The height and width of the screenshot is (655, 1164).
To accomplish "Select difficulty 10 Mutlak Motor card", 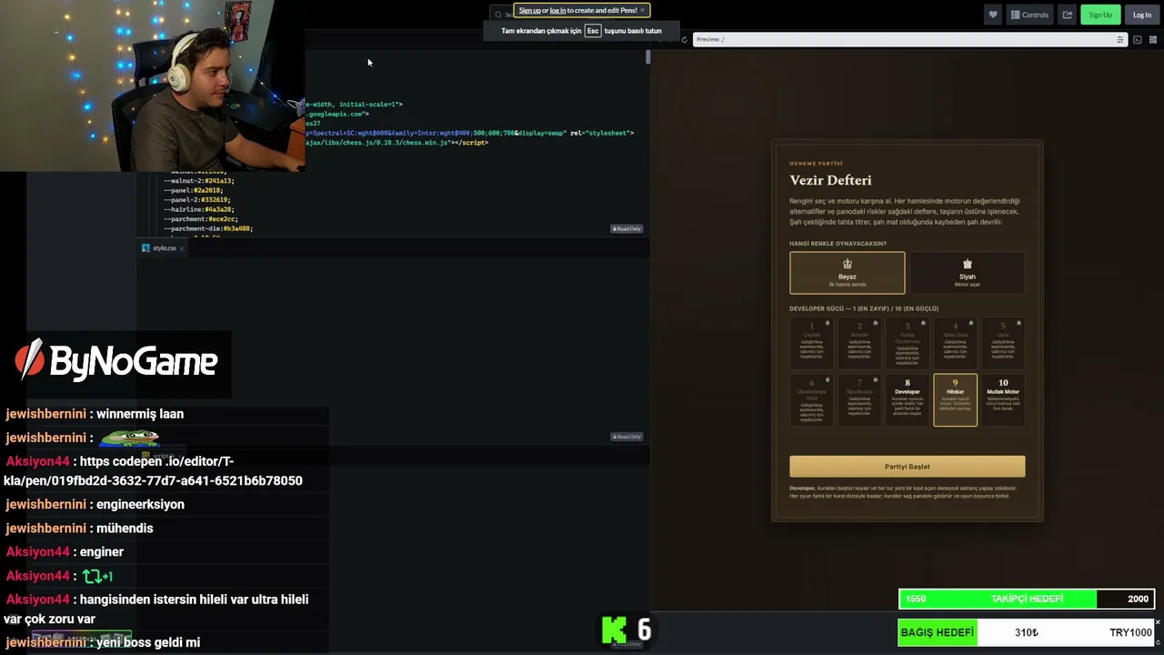I will (1003, 399).
